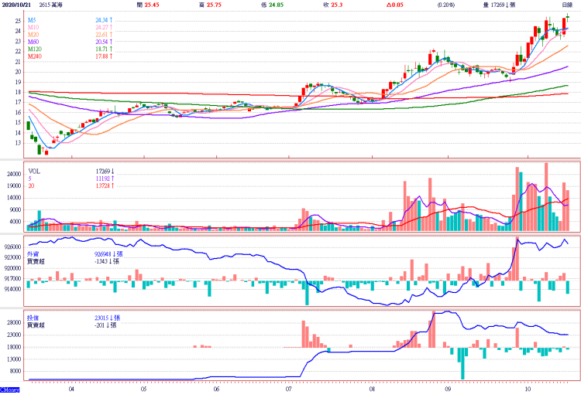The height and width of the screenshot is (398, 581).
Task: Click the M240 moving average legend
Action: 35,56
